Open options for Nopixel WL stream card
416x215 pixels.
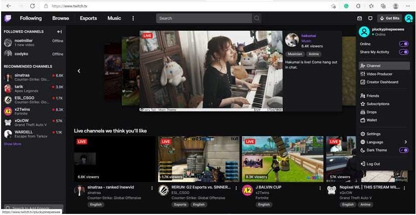tap(404, 188)
